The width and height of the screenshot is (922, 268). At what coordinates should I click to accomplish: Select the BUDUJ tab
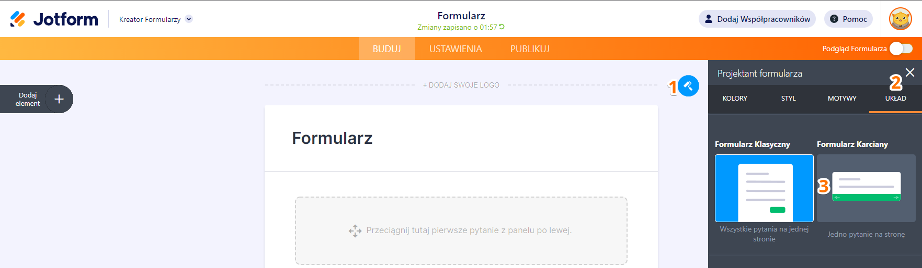tap(386, 49)
